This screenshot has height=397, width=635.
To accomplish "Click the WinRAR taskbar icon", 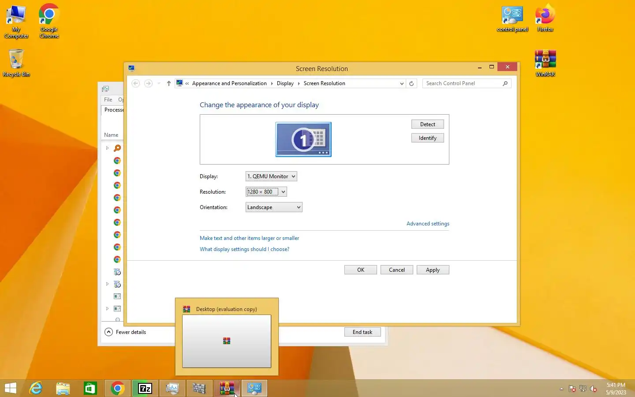I will (x=227, y=388).
